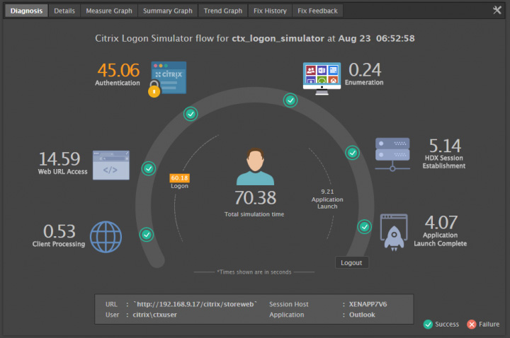Click the Application Launch Complete rocket icon
Image resolution: width=510 pixels, height=338 pixels.
click(394, 233)
